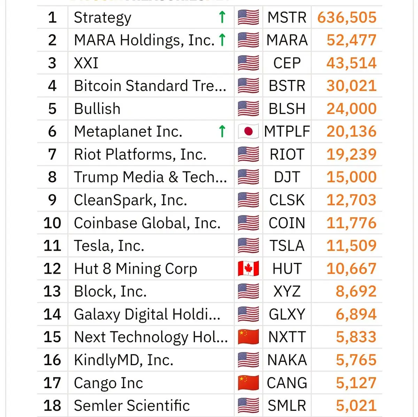Click the GLXY ticker for Galaxy Digital
The image size is (418, 417).
tap(287, 314)
